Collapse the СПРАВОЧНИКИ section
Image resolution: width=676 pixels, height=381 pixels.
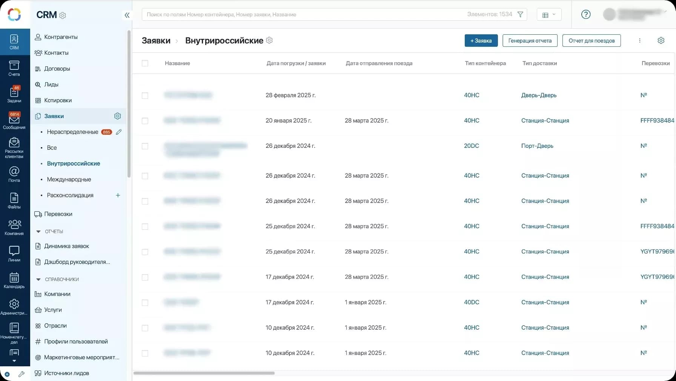coord(38,280)
